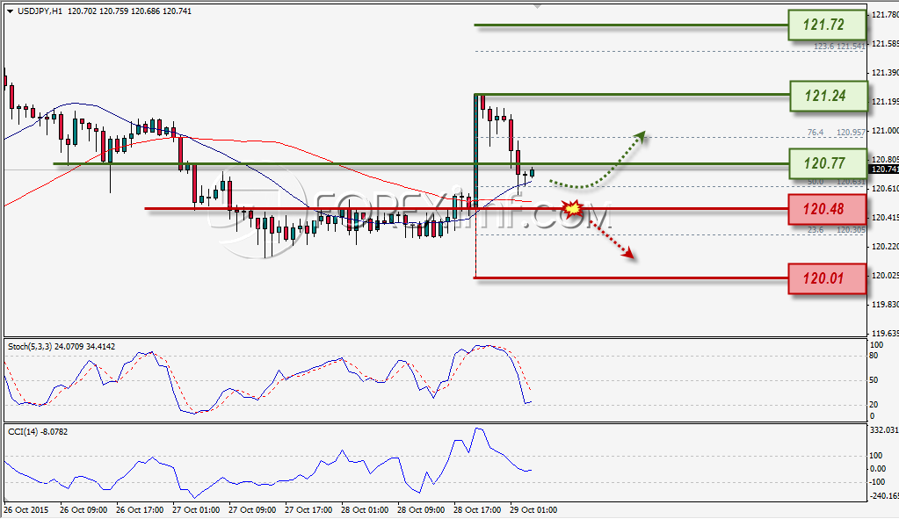The image size is (899, 519).
Task: Select the green 121.72 resistance label
Action: 827,25
